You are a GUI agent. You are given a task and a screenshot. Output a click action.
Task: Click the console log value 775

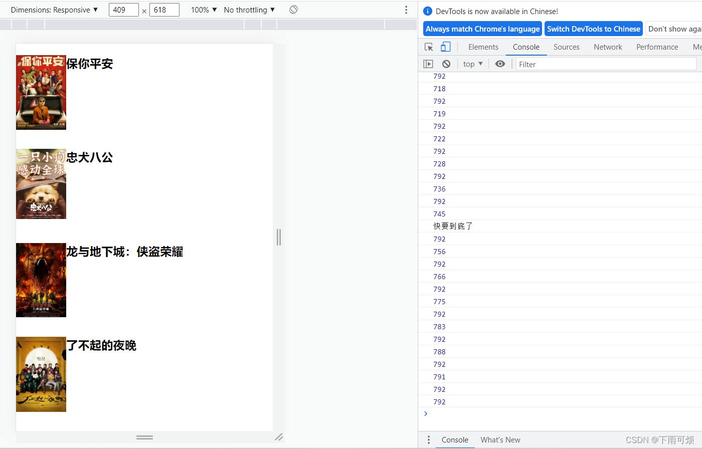(x=439, y=302)
